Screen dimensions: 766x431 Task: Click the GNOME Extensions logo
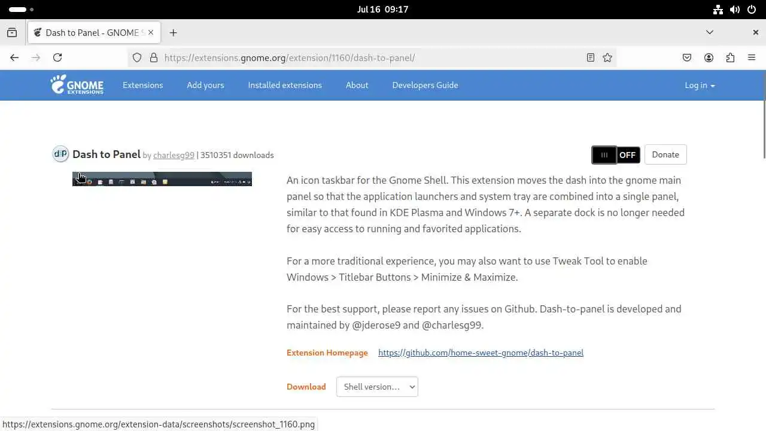click(x=77, y=85)
